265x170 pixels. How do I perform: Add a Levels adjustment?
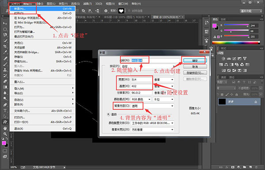[x=229, y=58]
